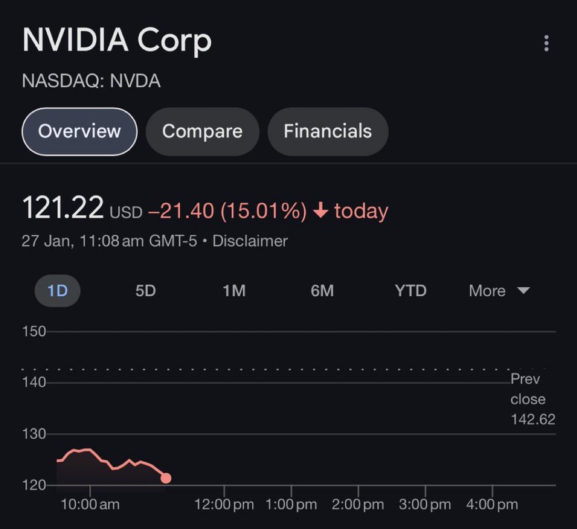Click the 10:00 am axis marker

tap(90, 504)
